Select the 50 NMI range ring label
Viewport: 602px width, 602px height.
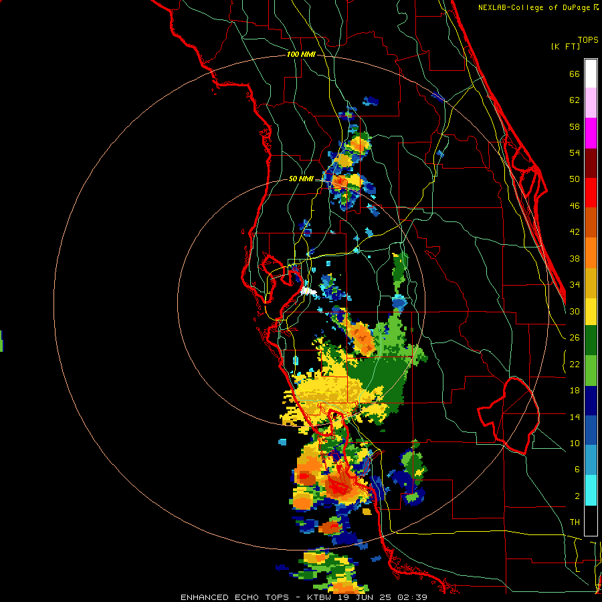(x=301, y=179)
